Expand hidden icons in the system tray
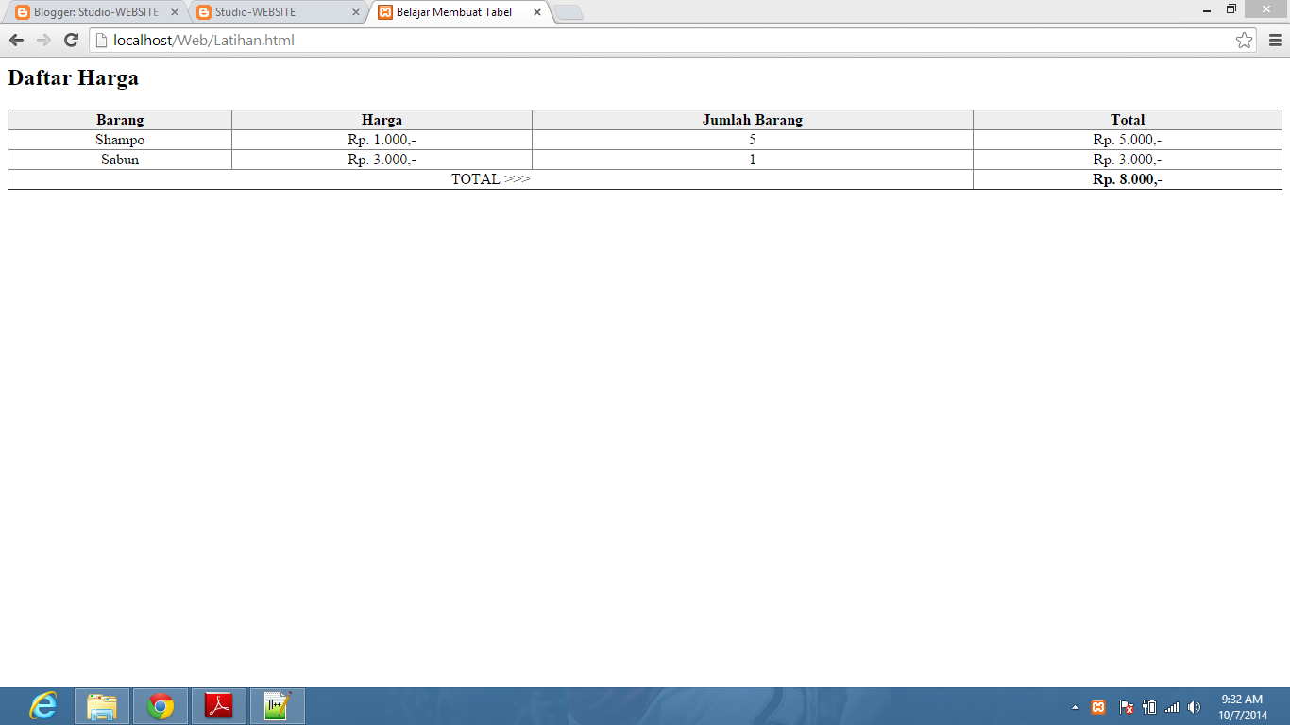The height and width of the screenshot is (725, 1290). [1075, 706]
